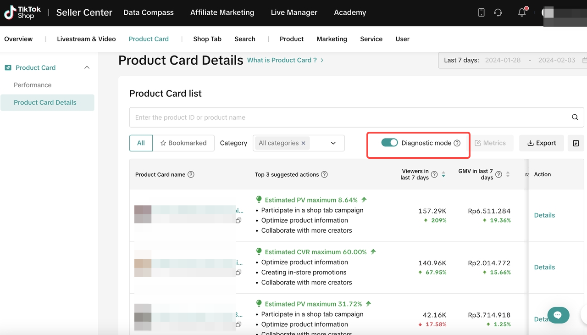Open the Affiliate Marketing menu
The image size is (587, 335).
(x=222, y=13)
